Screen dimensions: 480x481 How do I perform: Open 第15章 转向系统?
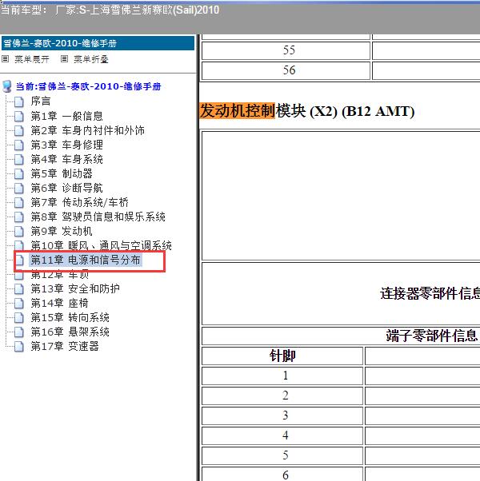tap(70, 317)
